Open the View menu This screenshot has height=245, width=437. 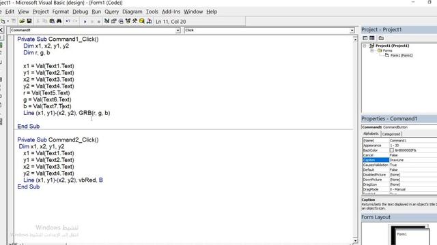pos(23,12)
